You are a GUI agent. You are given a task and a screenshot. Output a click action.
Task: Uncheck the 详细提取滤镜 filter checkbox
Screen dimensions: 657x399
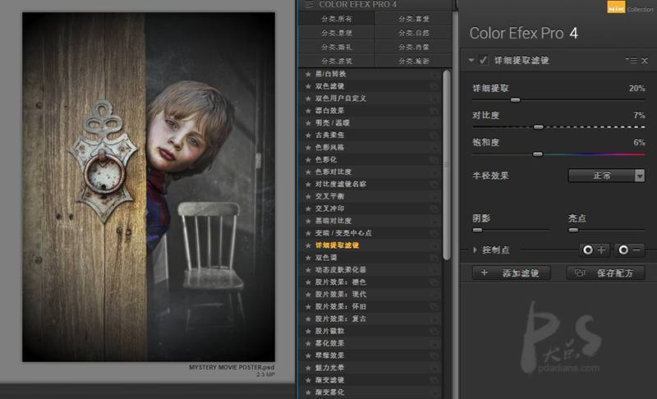coord(483,60)
